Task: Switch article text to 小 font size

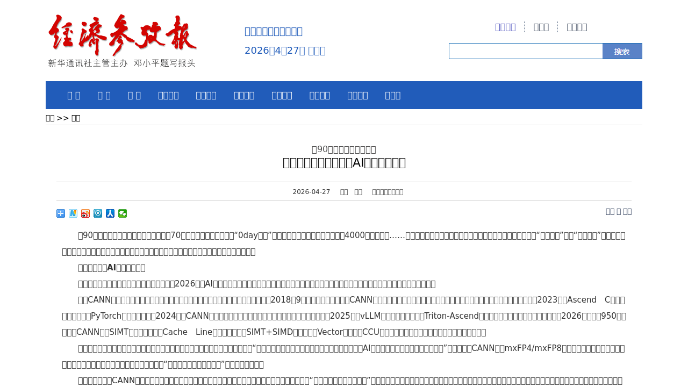Action: coord(628,211)
